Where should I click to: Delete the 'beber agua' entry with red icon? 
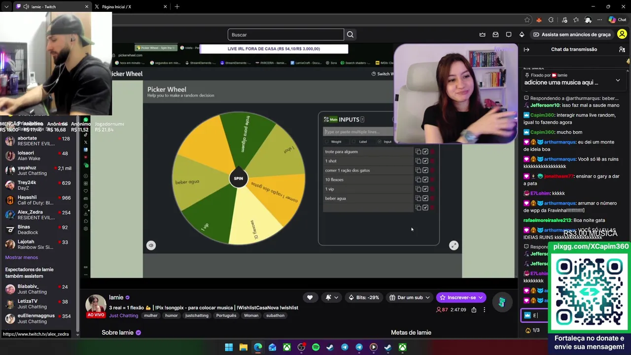[x=432, y=198]
